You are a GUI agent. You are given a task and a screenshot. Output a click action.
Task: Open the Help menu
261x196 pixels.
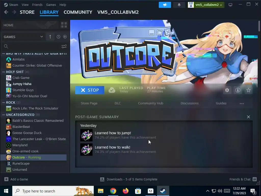[63, 5]
